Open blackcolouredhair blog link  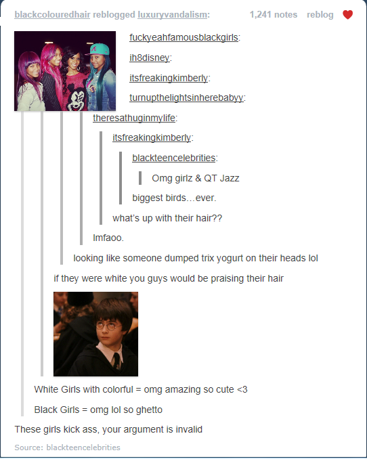click(x=52, y=15)
